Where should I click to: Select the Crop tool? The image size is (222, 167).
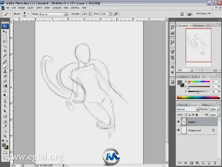(x=5, y=51)
